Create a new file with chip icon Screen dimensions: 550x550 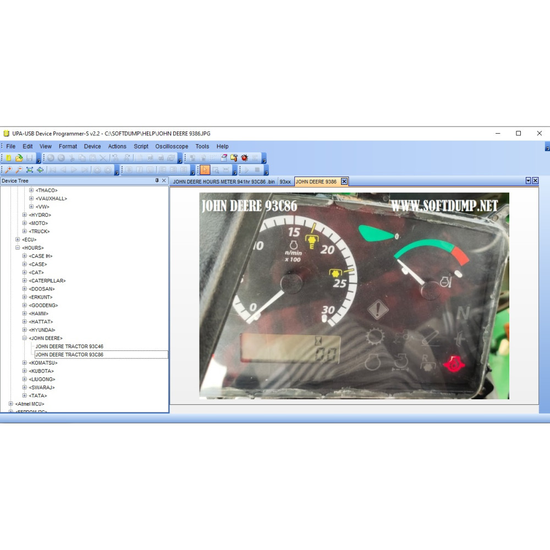[8, 158]
